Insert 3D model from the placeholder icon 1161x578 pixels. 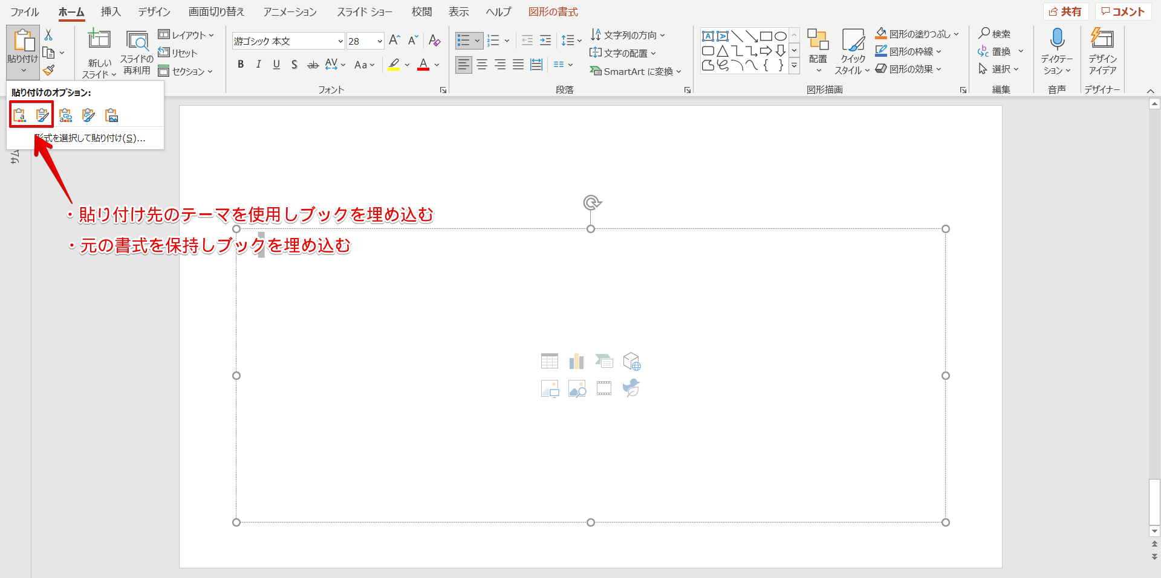(x=631, y=361)
